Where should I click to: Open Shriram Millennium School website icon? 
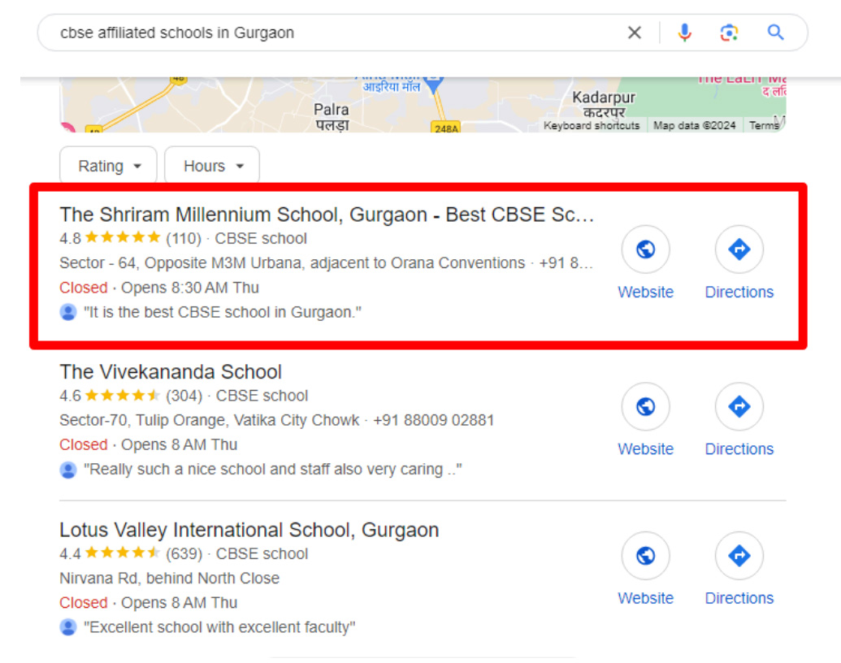645,250
